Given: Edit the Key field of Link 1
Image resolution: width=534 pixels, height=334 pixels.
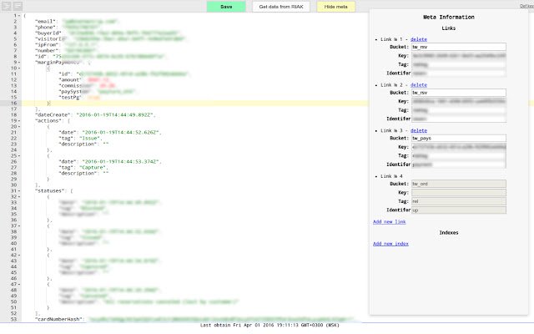Looking at the screenshot, I should pos(459,56).
